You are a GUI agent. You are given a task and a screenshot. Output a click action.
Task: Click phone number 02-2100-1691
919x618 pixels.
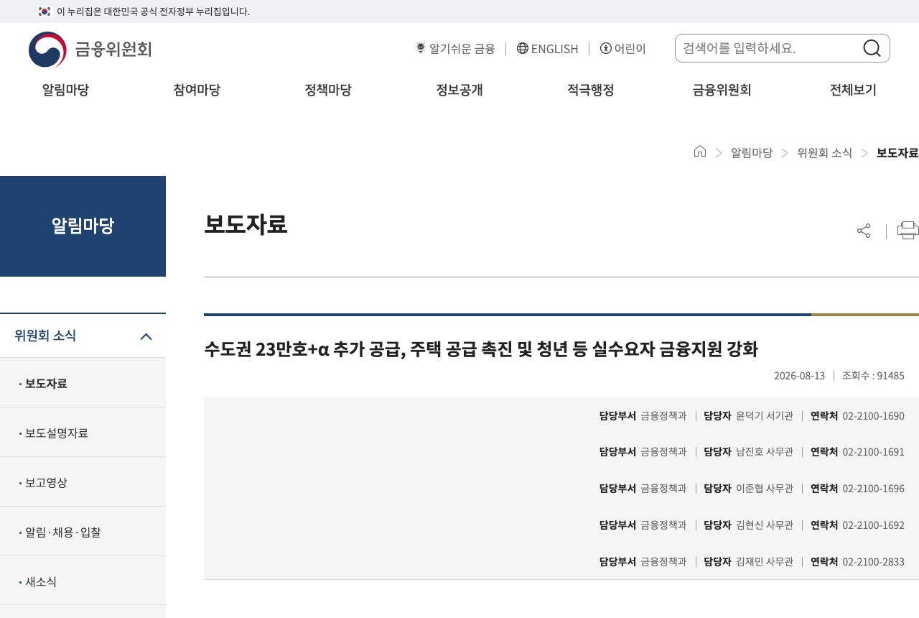[x=873, y=452]
